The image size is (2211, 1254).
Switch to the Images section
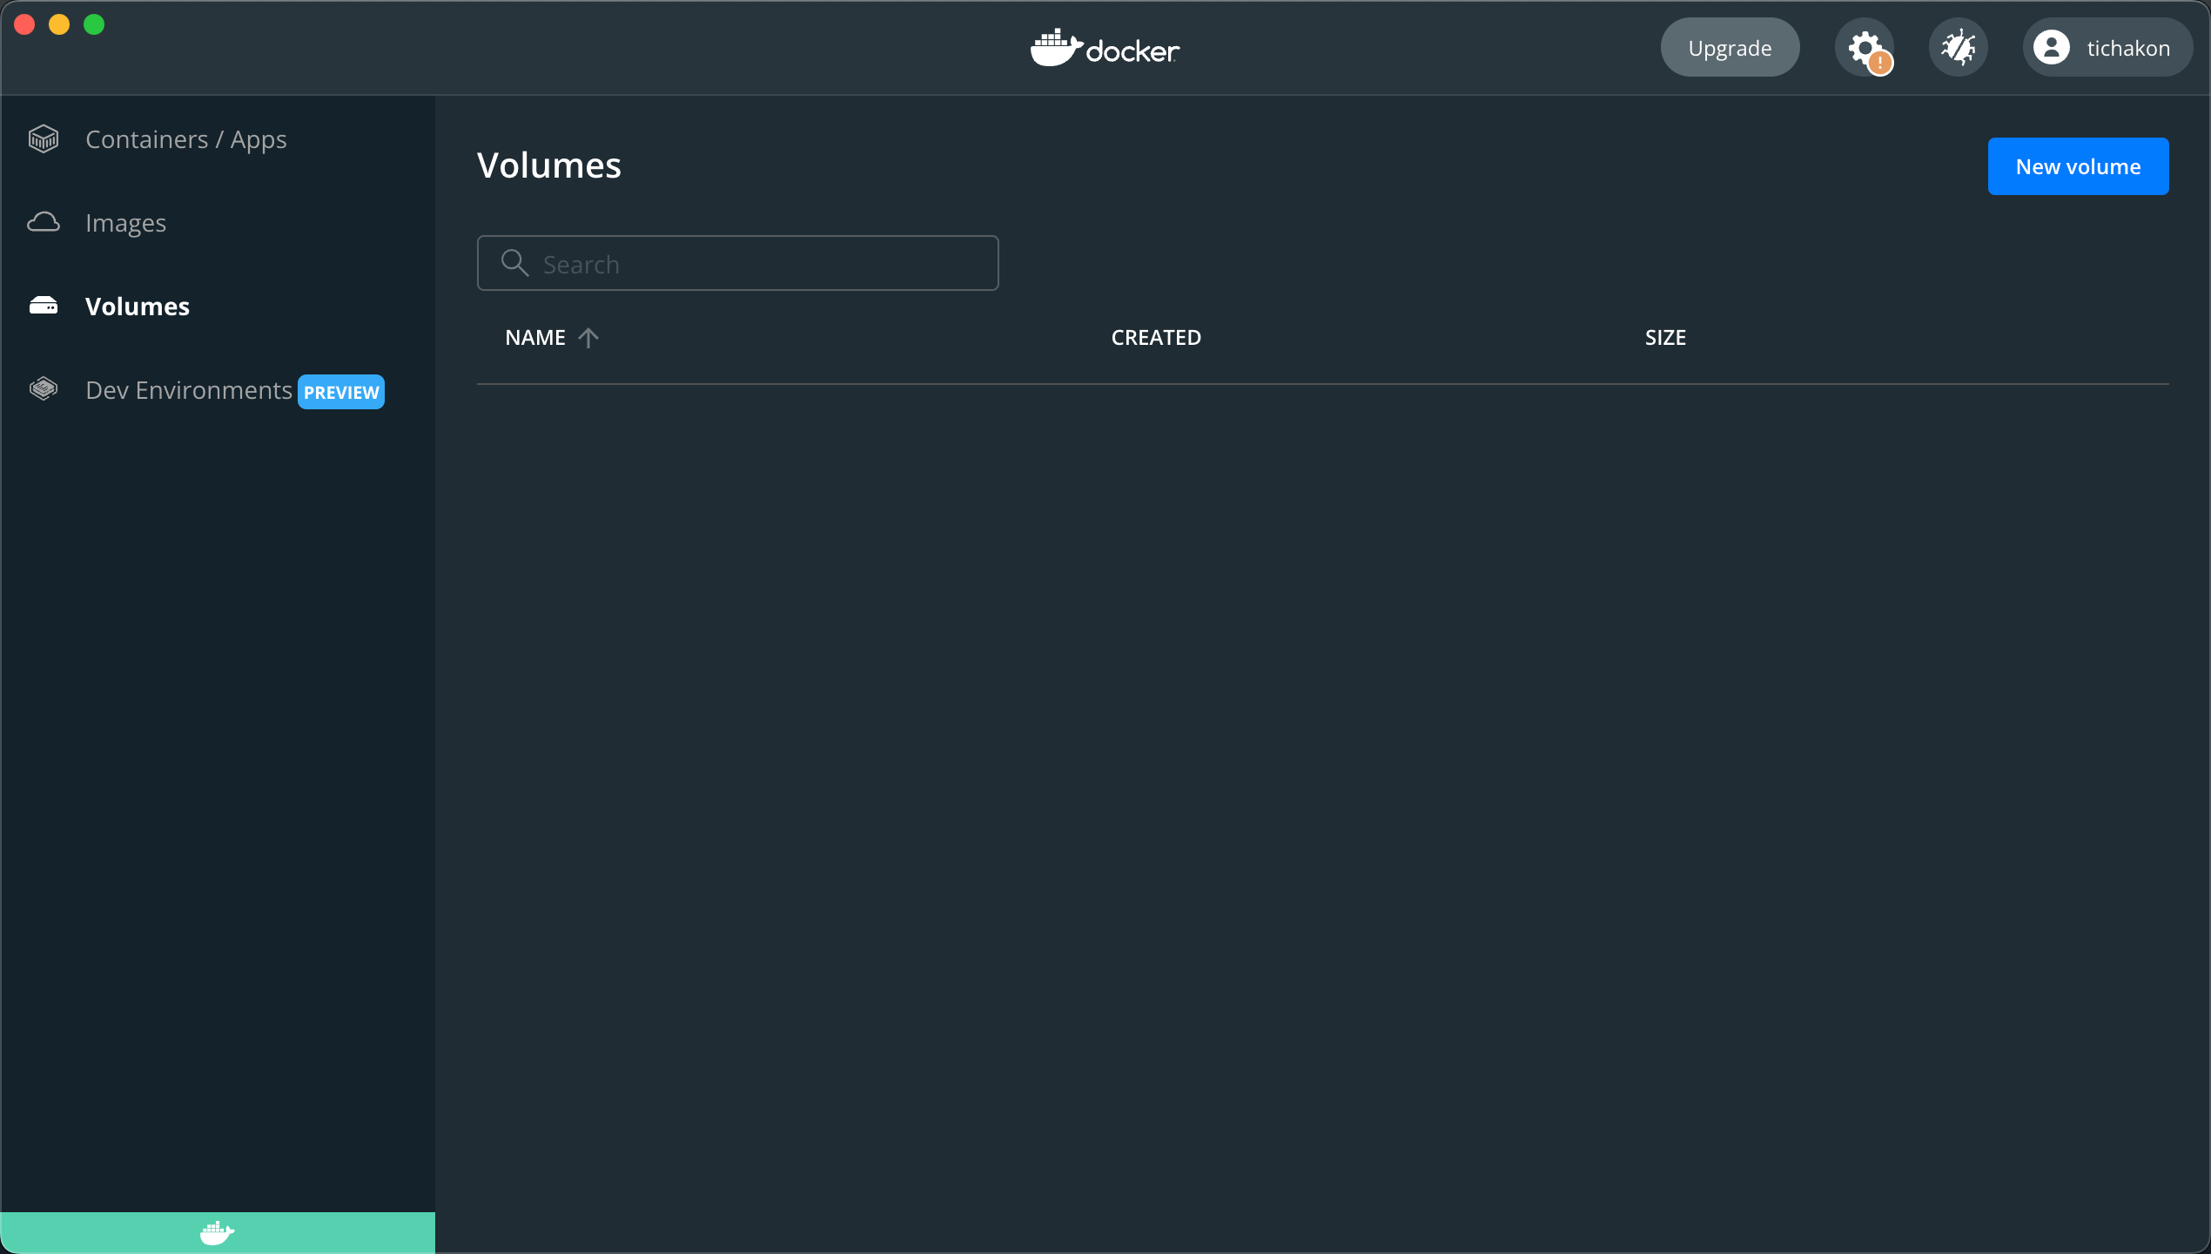[125, 222]
